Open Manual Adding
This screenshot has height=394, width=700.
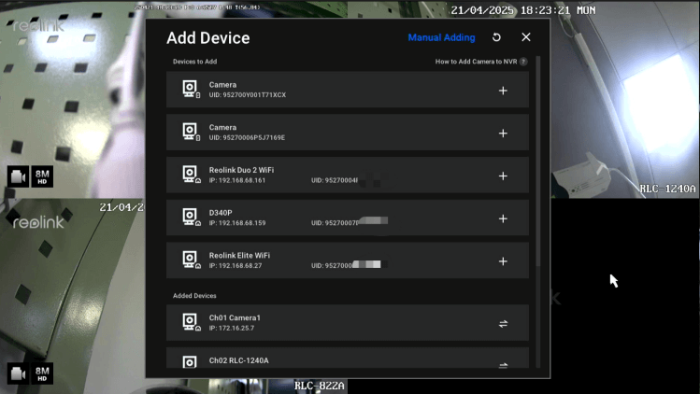click(441, 37)
